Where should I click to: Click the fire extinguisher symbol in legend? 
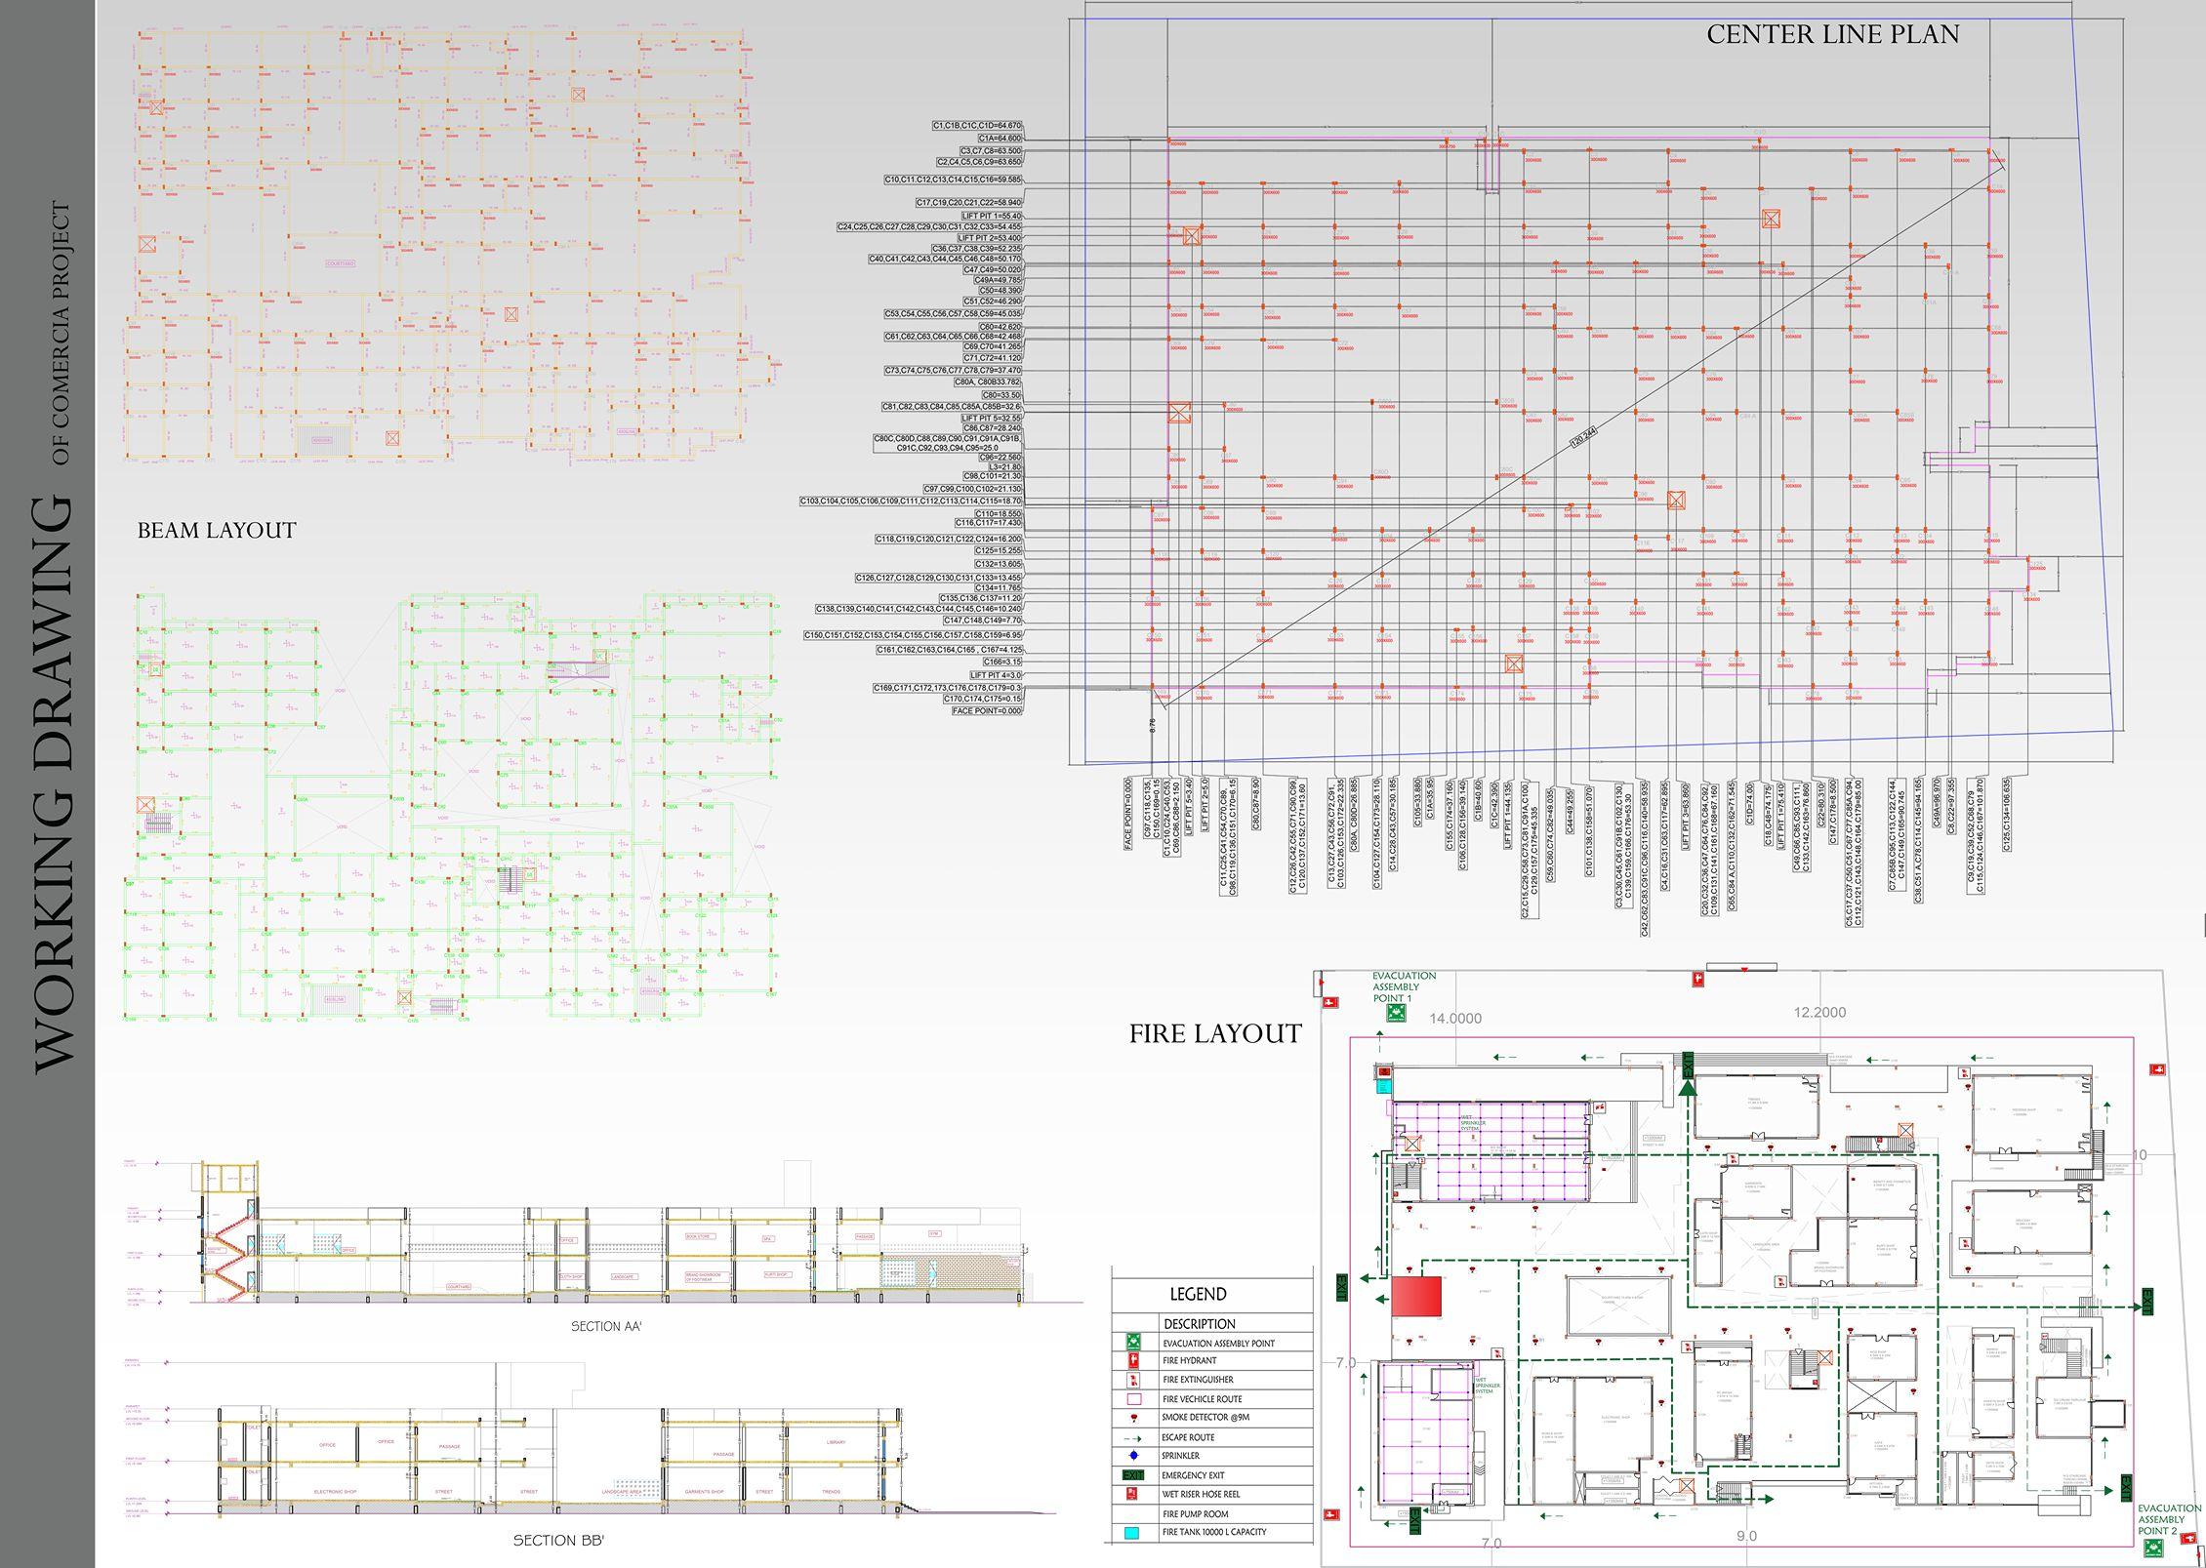pos(1132,1380)
